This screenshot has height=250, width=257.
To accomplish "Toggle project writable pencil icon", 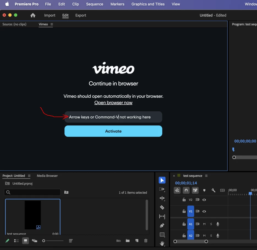I will point(7,241).
